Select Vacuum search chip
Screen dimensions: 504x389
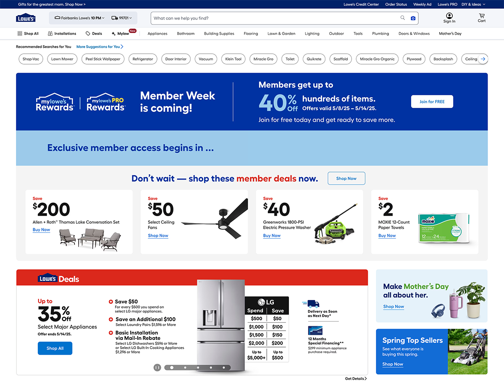pyautogui.click(x=206, y=59)
